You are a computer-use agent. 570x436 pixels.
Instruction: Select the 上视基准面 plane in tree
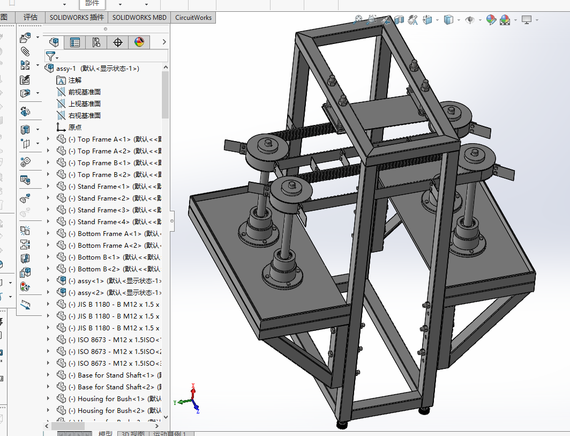84,104
